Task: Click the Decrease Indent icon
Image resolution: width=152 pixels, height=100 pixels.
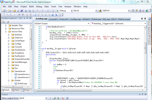Action: (x=19, y=15)
